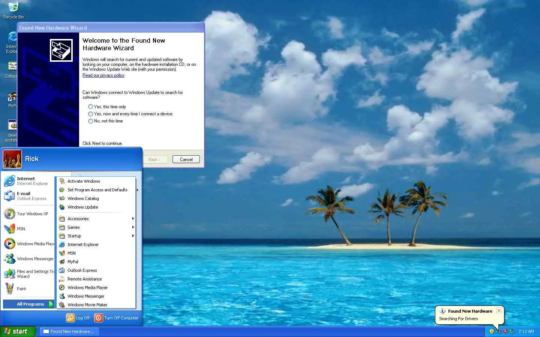This screenshot has width=540, height=337.
Task: Click Set Program Access and Defaults icon
Action: pyautogui.click(x=62, y=190)
